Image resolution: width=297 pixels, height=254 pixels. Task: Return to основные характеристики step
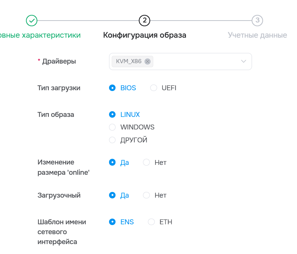tap(40, 35)
